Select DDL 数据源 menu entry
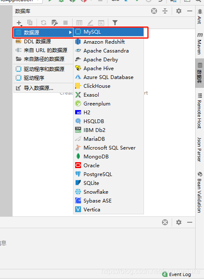 pos(44,42)
